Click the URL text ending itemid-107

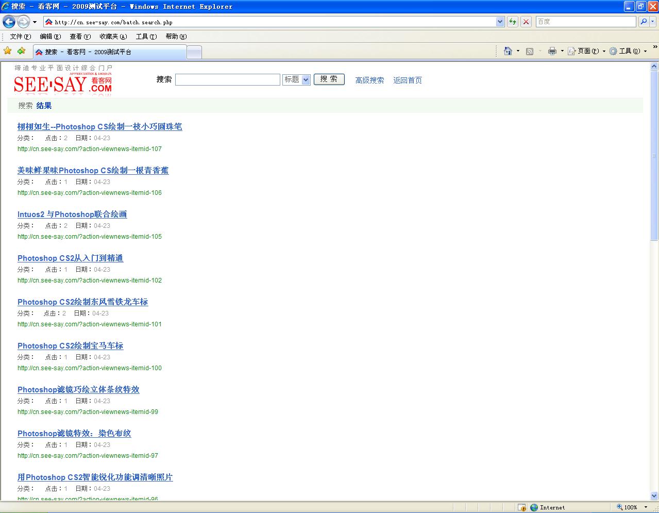(90, 149)
